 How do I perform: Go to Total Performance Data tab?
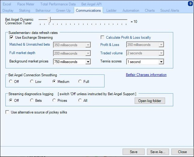58,4
